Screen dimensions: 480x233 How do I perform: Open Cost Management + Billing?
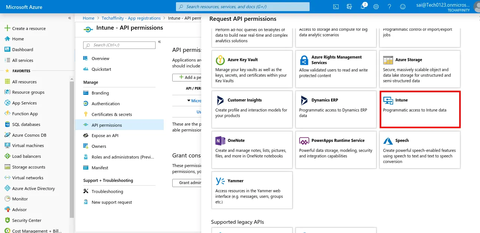pos(33,230)
